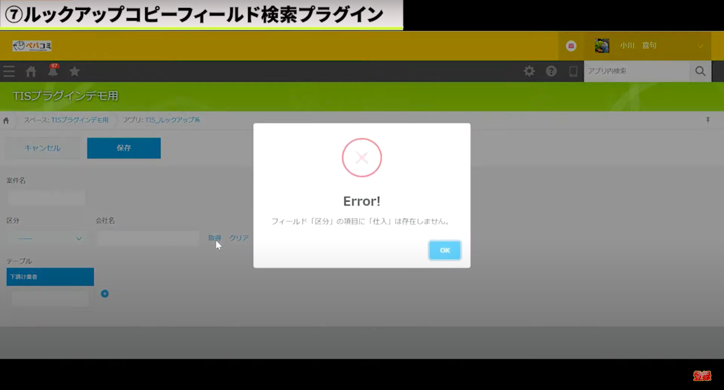The height and width of the screenshot is (390, 724).
Task: Click OK in the Error dialog
Action: (x=444, y=250)
